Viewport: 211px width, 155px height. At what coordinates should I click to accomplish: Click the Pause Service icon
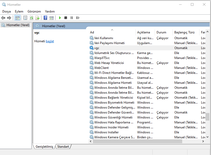coord(72,18)
